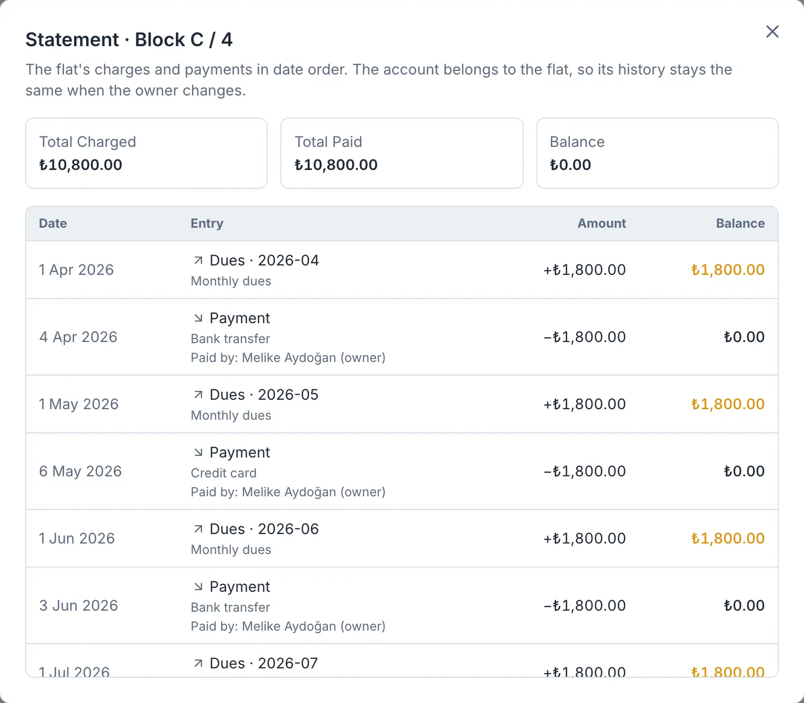804x703 pixels.
Task: Click the charge arrow icon beside Dues · 2026-07
Action: (198, 663)
